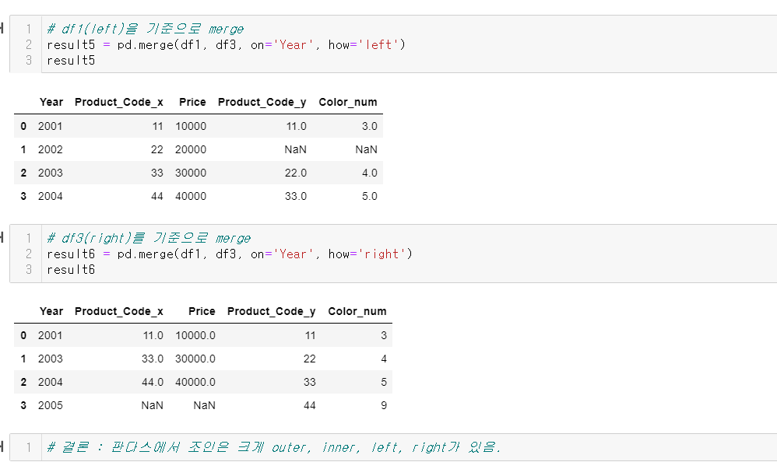Click Product_Code_y 44 in the 2005 row
Image resolution: width=777 pixels, height=469 pixels.
click(x=310, y=405)
